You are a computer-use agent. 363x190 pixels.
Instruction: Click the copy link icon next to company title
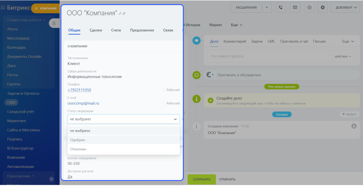click(125, 14)
